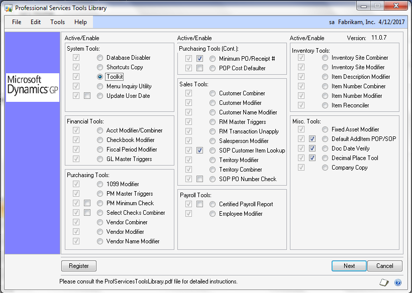Screen dimensions: 412x293
Task: Choose RM Master Triggers
Action: [213, 122]
